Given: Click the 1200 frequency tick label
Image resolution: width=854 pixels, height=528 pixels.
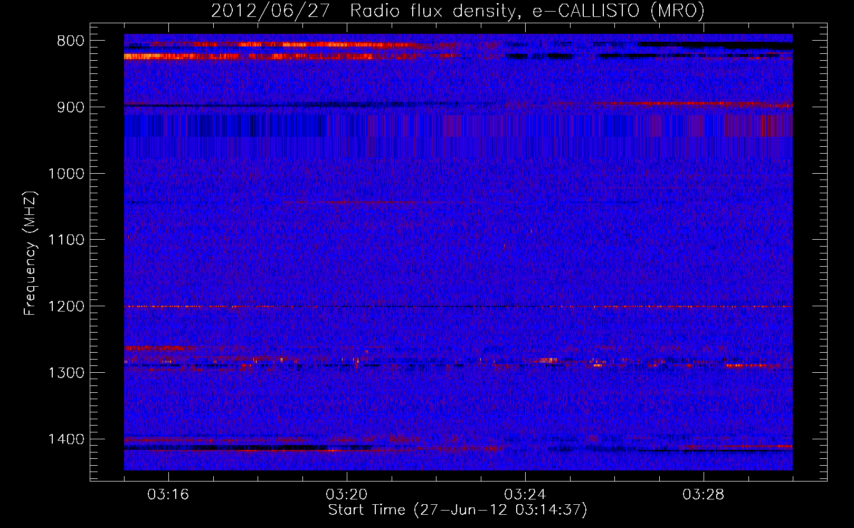Looking at the screenshot, I should (67, 307).
